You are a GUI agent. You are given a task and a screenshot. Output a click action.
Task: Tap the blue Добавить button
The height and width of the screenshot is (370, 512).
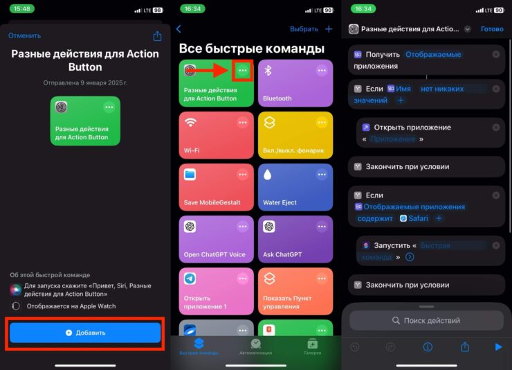point(85,333)
